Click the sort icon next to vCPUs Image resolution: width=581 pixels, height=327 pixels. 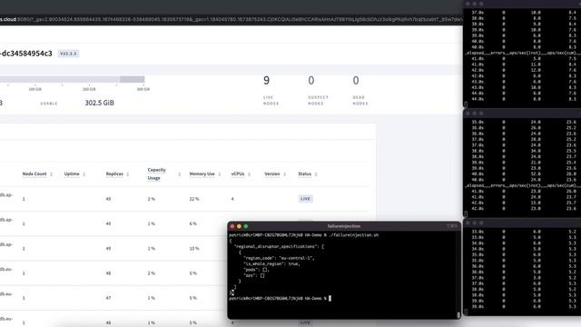pyautogui.click(x=249, y=174)
